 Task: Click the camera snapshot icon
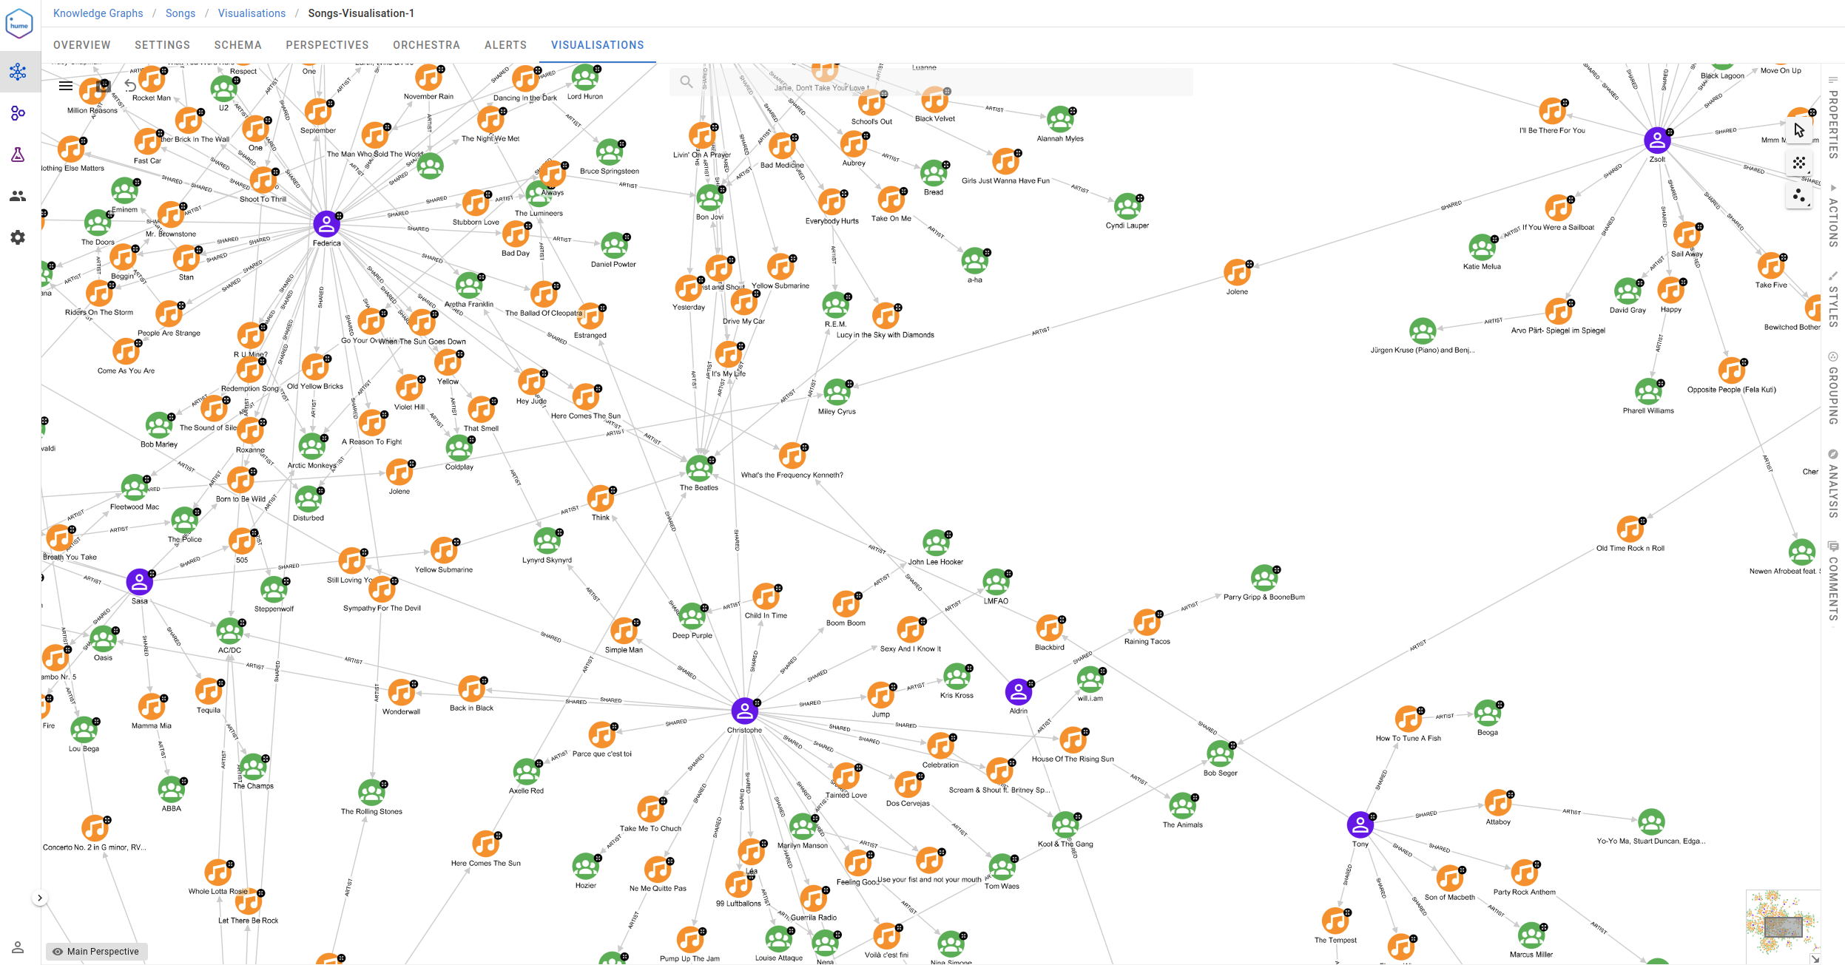[x=103, y=86]
